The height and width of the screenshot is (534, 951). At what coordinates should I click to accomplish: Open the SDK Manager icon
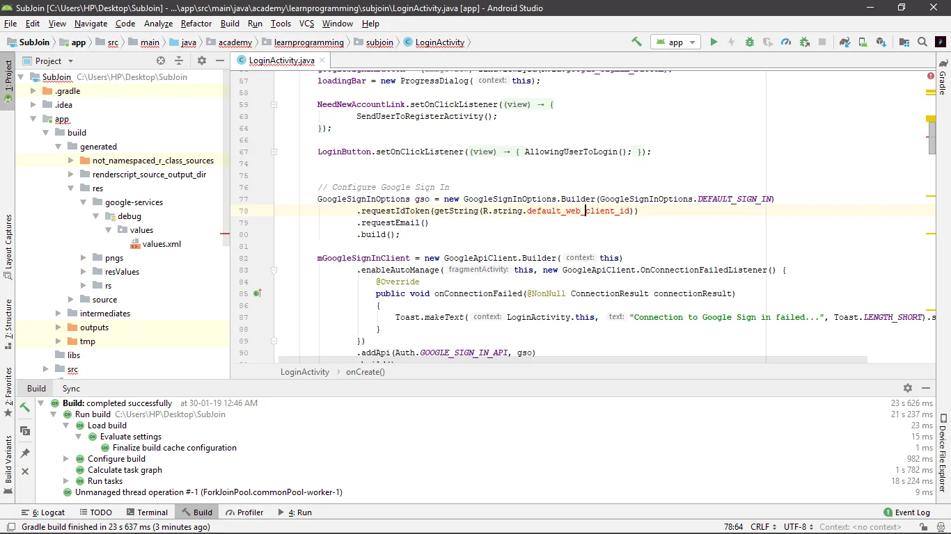click(881, 42)
